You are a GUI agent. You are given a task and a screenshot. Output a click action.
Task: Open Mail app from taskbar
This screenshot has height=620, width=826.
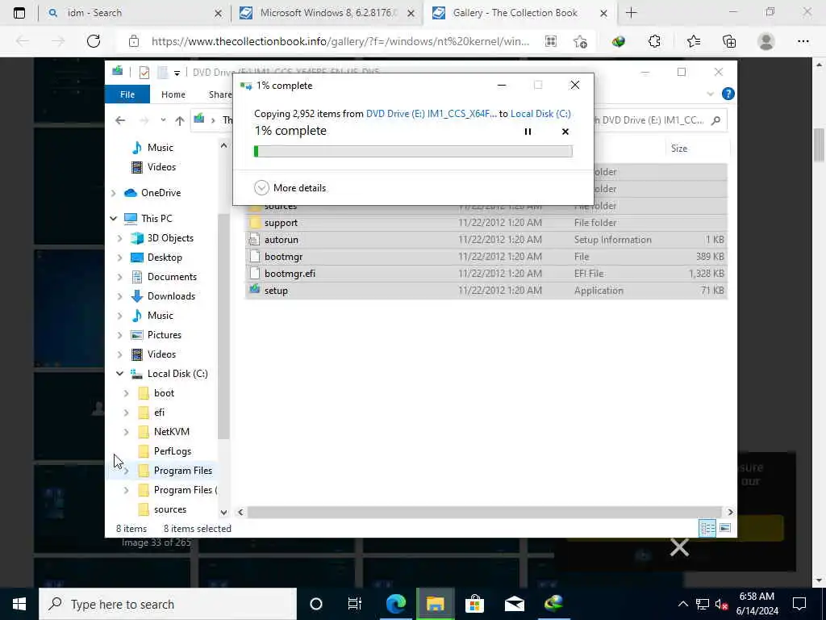514,604
